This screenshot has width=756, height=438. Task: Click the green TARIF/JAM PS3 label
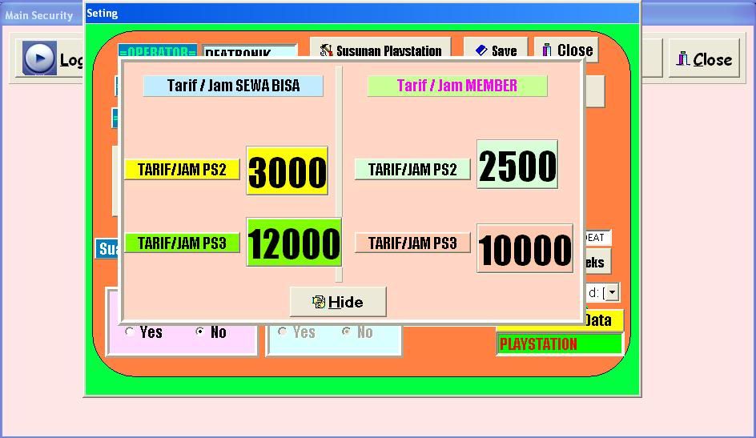182,243
